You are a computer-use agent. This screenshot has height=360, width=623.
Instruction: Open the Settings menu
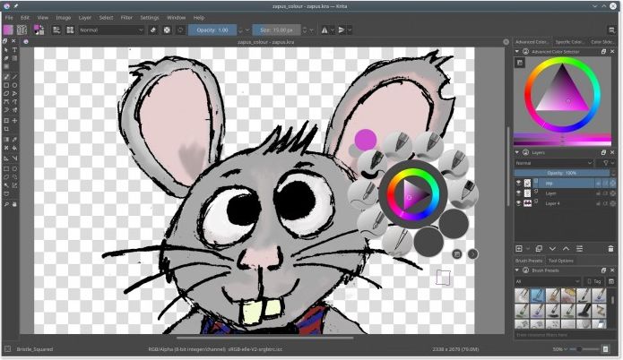pyautogui.click(x=150, y=18)
